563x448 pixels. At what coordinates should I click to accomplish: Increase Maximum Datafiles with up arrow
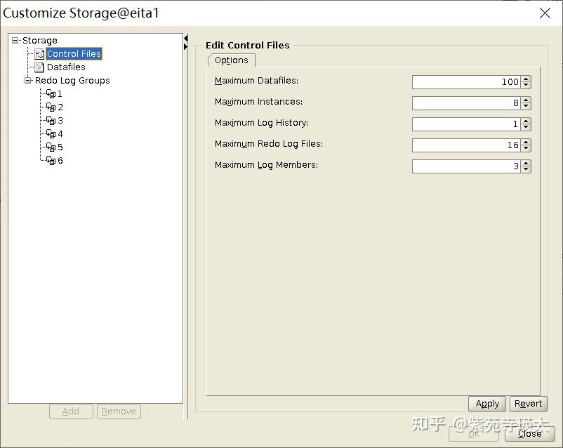(x=526, y=79)
